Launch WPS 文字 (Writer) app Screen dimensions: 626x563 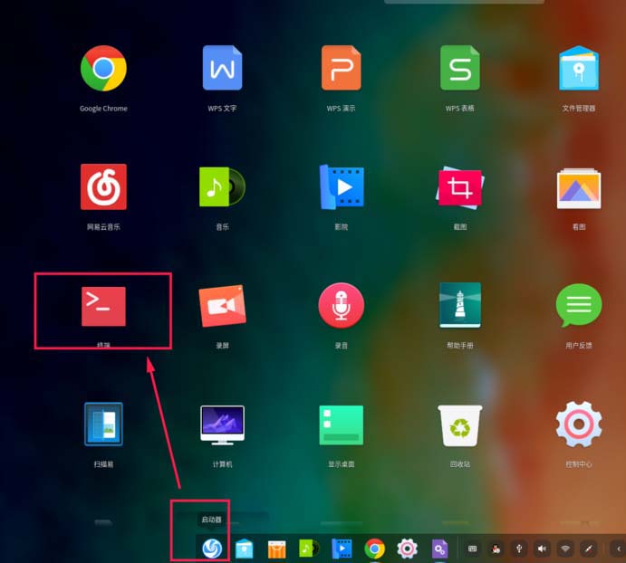tap(222, 67)
